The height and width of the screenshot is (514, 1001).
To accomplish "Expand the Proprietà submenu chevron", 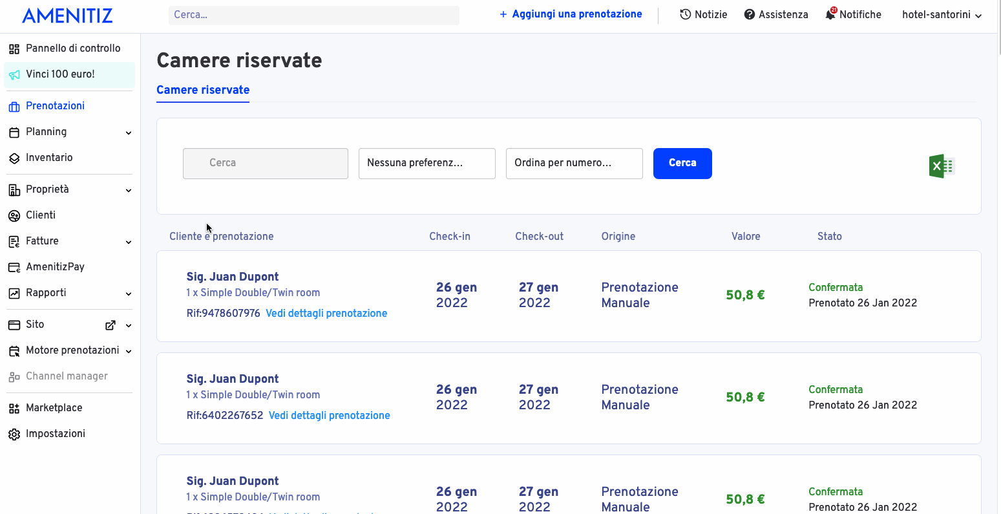I will (129, 190).
